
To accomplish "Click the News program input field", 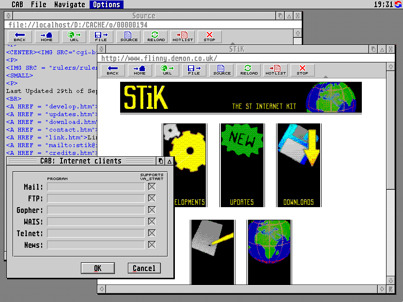I will (x=96, y=245).
